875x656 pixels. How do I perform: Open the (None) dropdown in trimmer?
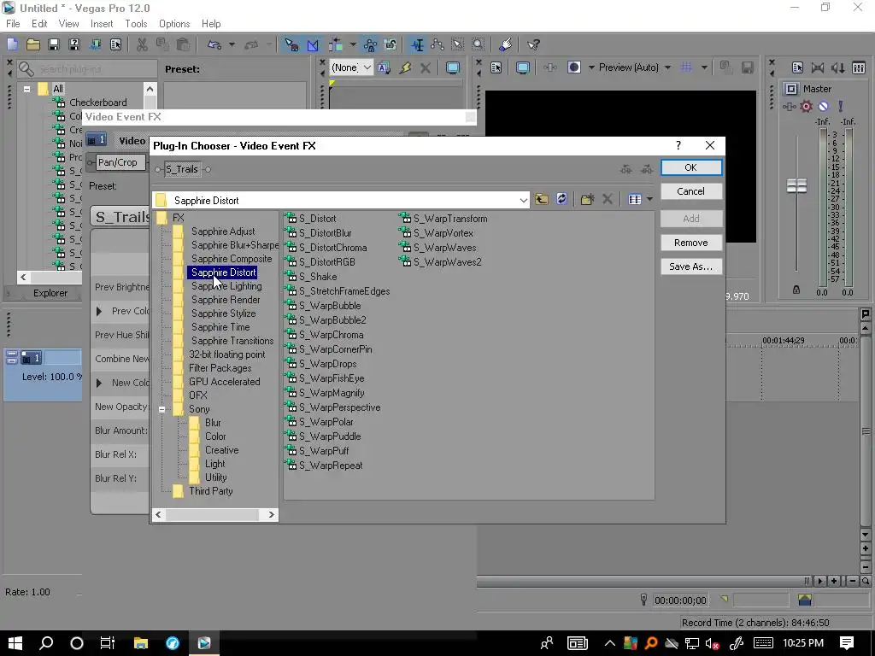click(351, 67)
